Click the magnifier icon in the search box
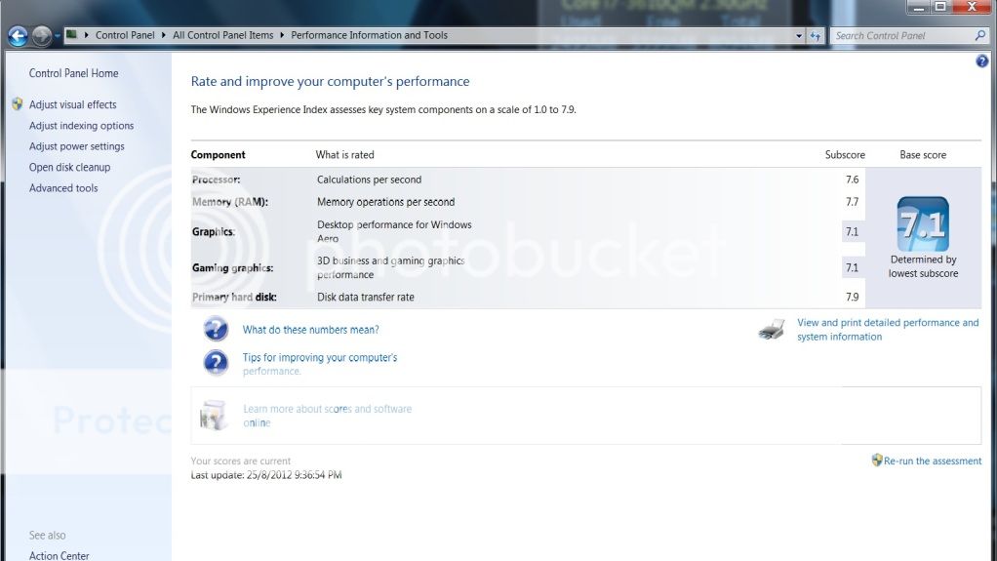The height and width of the screenshot is (561, 997). click(980, 36)
